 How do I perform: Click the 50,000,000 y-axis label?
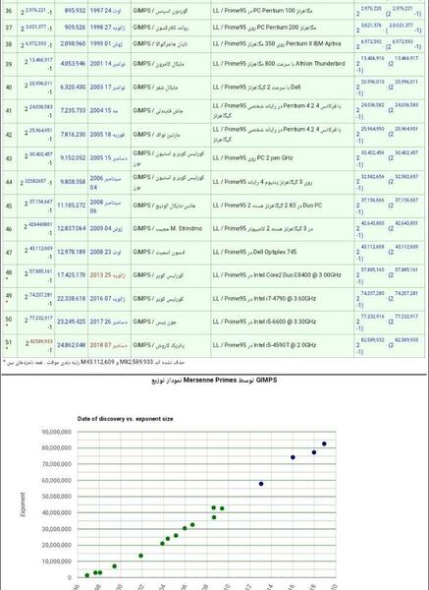(56, 497)
